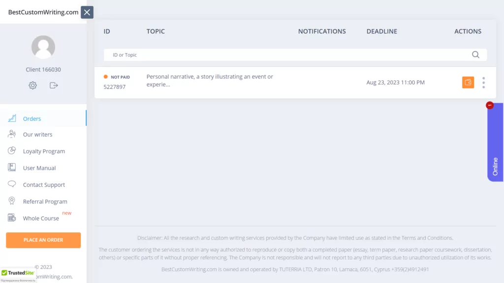
Task: Click the TOPIC column header
Action: (x=156, y=31)
